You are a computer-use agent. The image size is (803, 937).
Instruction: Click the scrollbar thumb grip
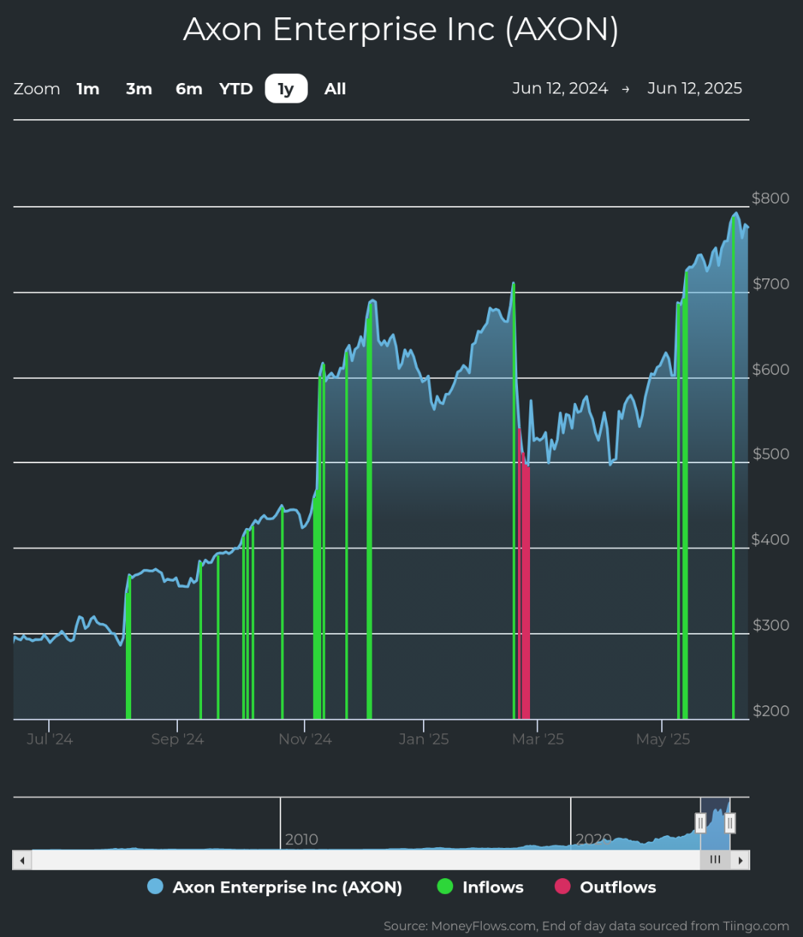[x=716, y=860]
